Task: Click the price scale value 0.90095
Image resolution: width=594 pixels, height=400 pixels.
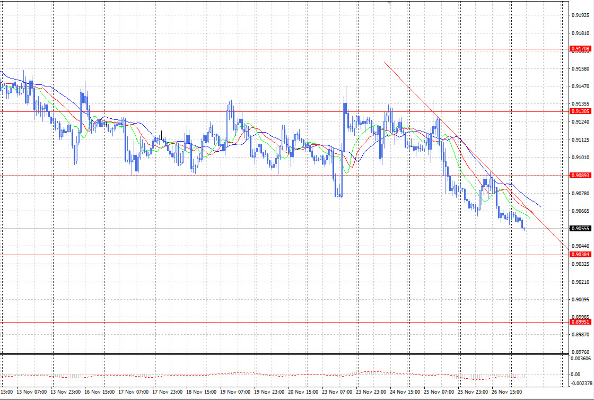Action: 580,300
